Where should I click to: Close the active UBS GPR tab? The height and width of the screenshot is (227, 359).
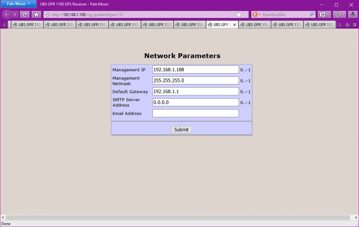[x=234, y=25]
